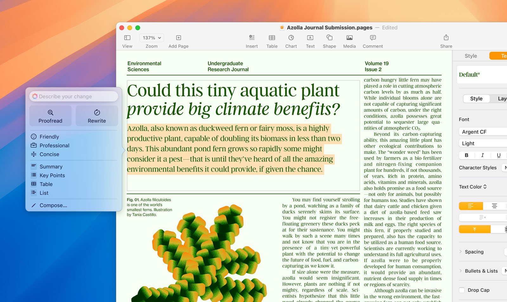Open the Shape toolbar menu
507x302 pixels.
point(329,38)
